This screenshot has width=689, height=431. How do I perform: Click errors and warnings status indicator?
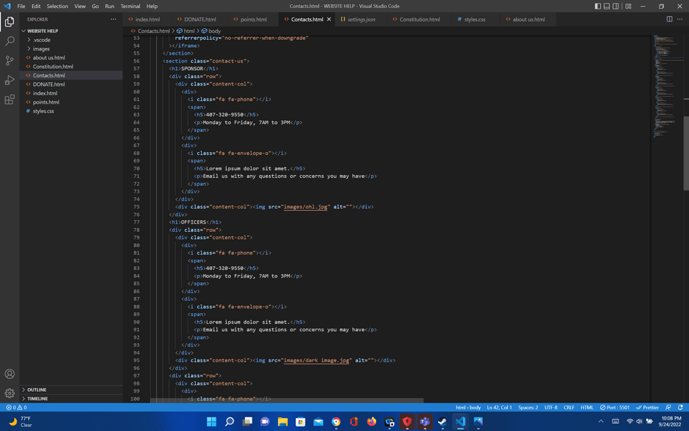pos(16,407)
